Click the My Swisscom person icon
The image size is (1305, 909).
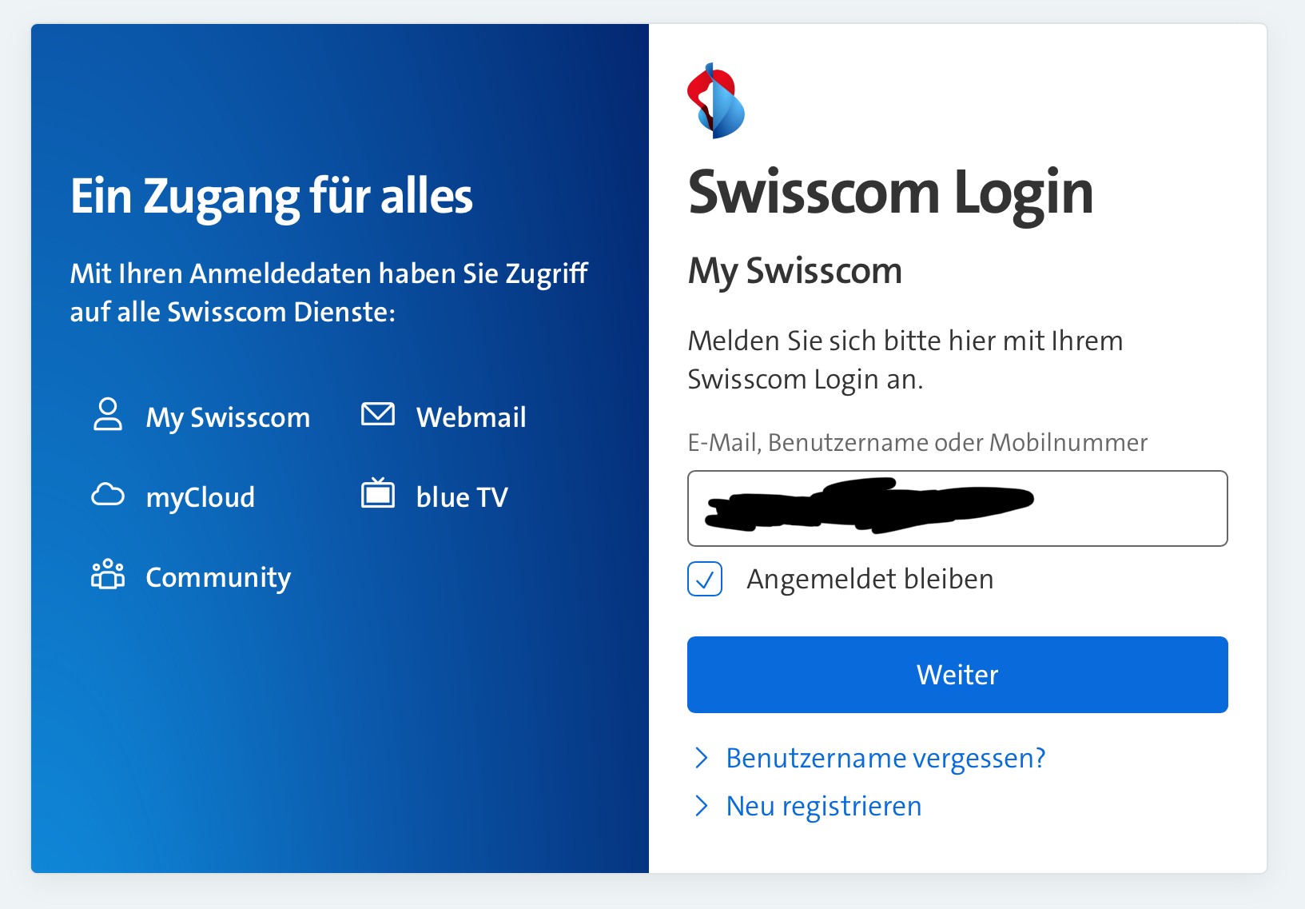pos(108,415)
